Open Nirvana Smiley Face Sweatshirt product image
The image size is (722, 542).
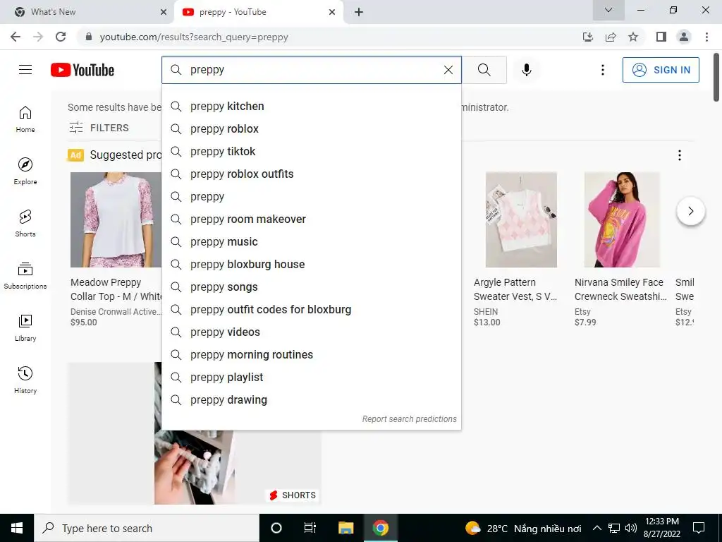622,220
